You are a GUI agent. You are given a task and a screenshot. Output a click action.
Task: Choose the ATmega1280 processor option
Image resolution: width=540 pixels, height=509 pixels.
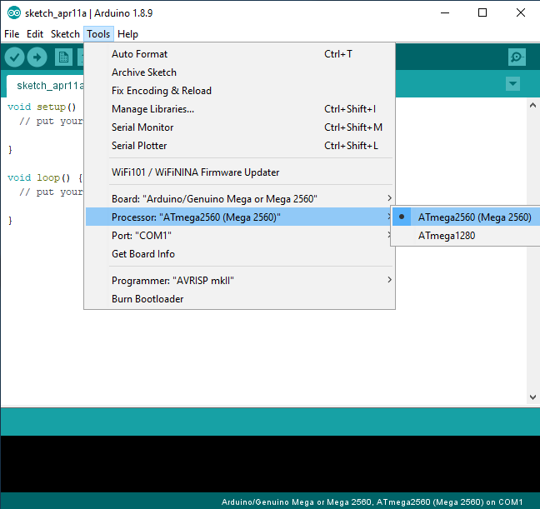pos(446,236)
